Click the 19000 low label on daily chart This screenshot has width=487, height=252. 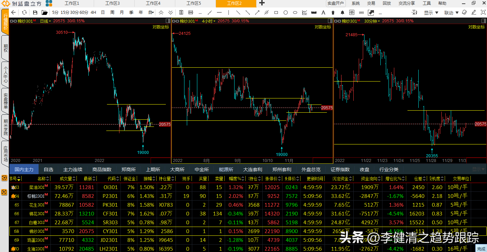pyautogui.click(x=143, y=153)
